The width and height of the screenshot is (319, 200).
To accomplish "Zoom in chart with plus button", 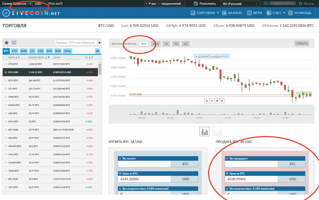I will pos(217,101).
